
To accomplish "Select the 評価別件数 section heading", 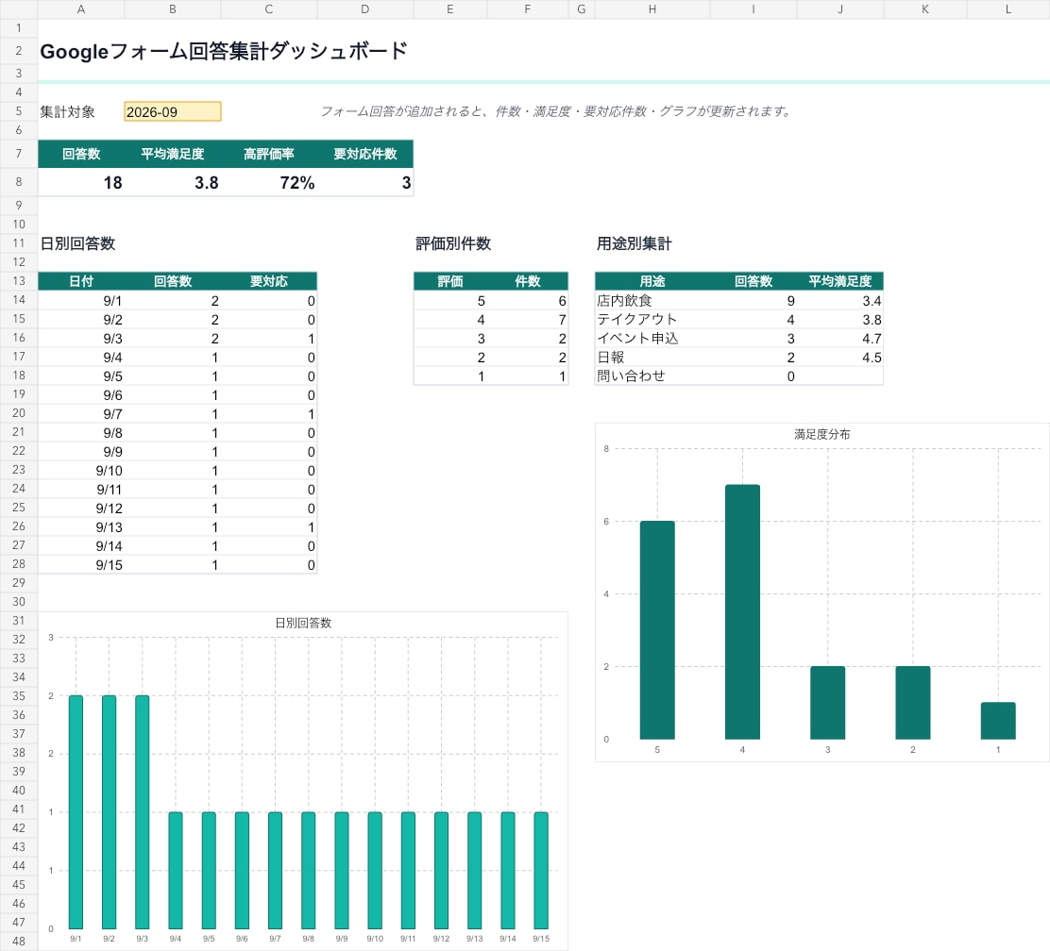I will tap(453, 243).
